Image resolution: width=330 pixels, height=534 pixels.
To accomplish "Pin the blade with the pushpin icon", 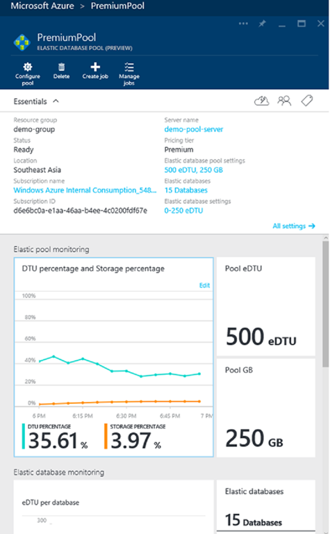I will coord(262,24).
